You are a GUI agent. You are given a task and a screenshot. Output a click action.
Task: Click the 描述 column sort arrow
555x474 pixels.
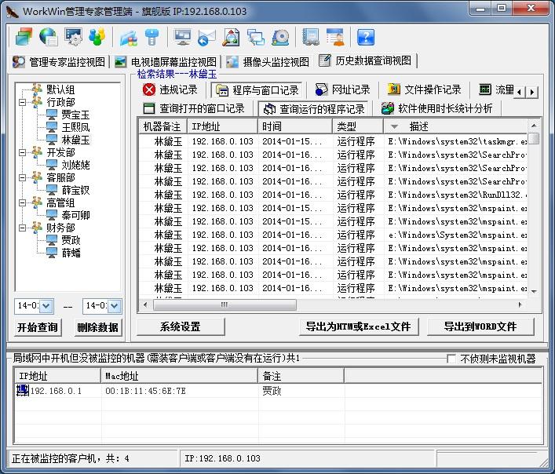point(394,126)
